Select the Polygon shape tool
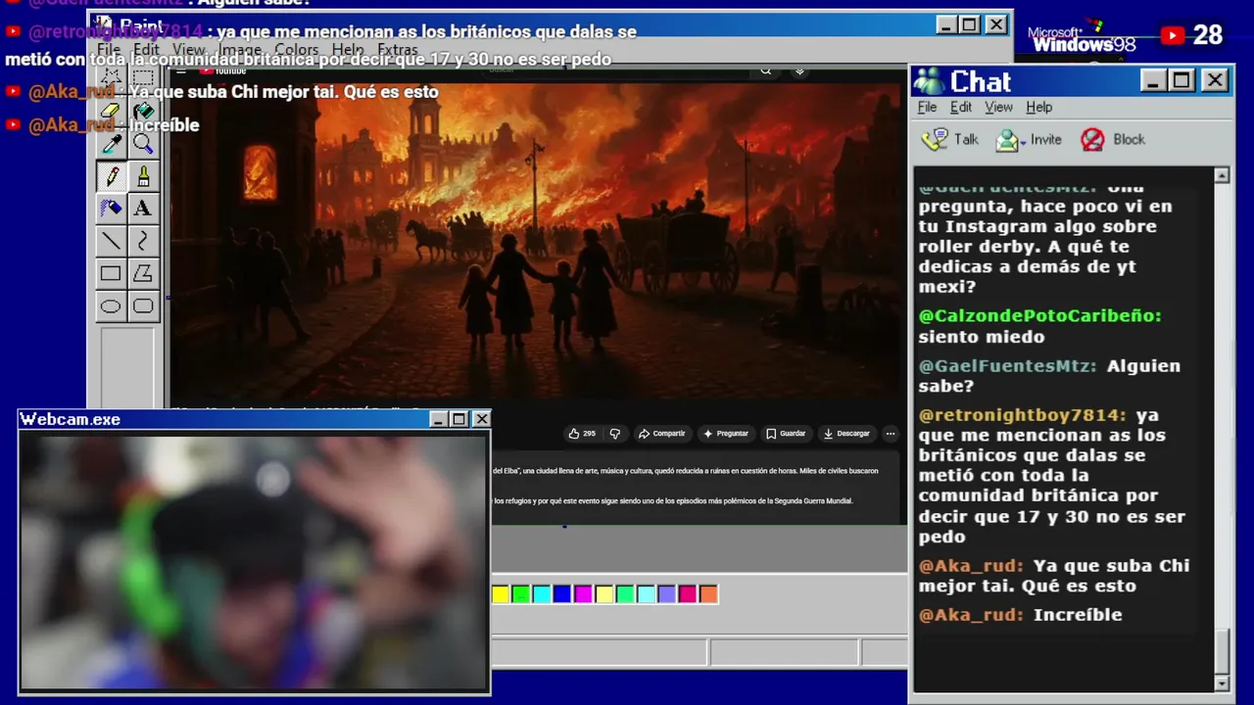Screen dimensions: 1254x705 click(x=143, y=274)
